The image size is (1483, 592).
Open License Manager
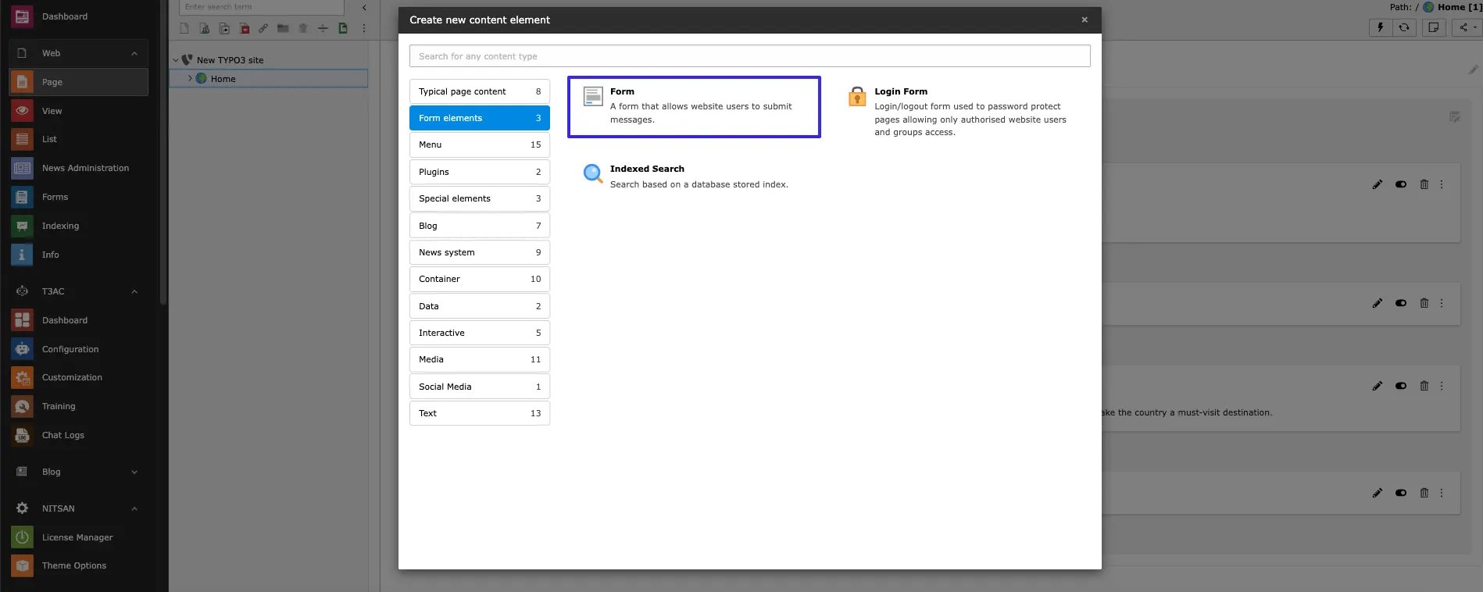(78, 537)
